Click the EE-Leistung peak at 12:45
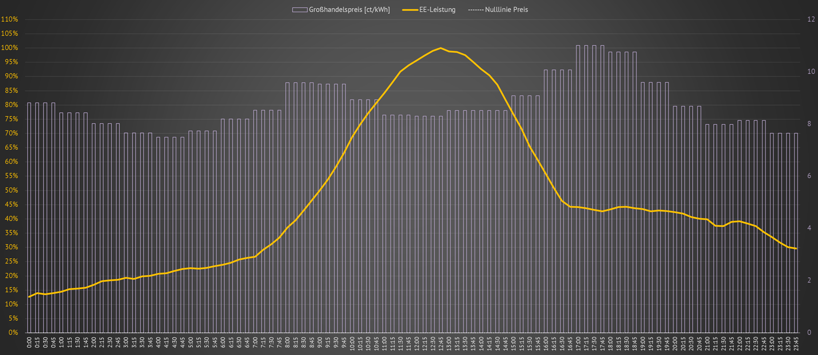The width and height of the screenshot is (818, 355). 440,48
